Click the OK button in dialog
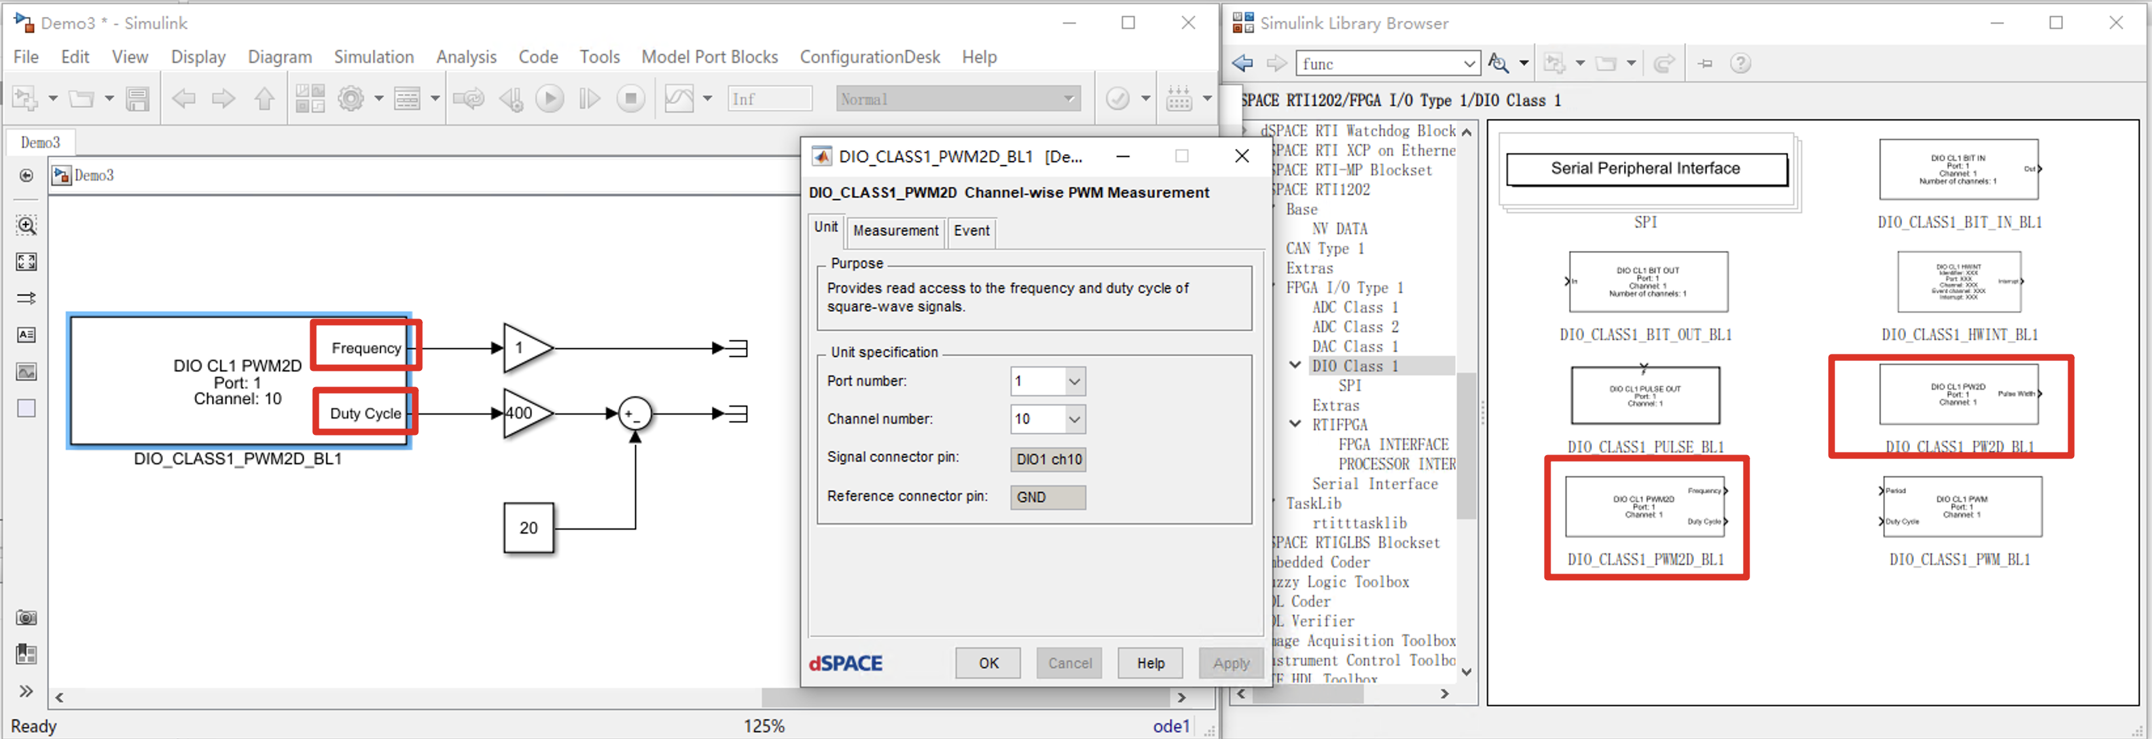 [988, 663]
